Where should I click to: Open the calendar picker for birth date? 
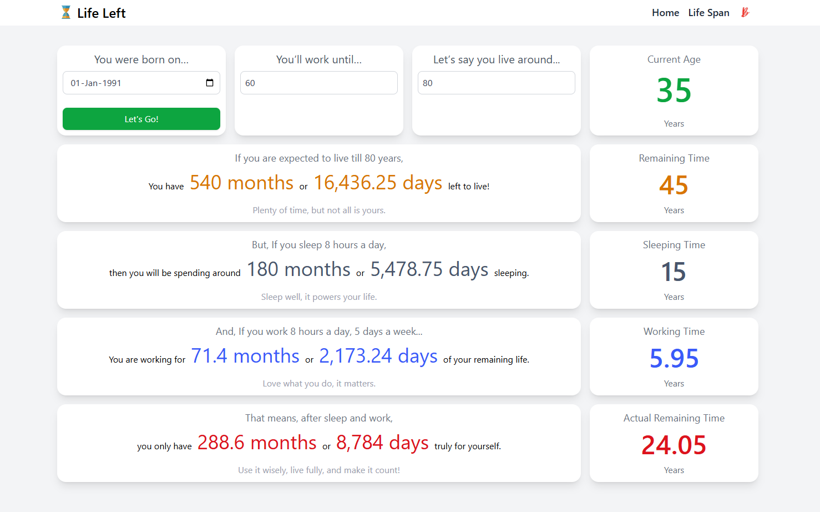[210, 83]
